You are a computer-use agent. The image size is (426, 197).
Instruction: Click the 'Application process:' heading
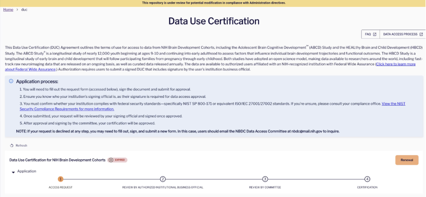[37, 81]
